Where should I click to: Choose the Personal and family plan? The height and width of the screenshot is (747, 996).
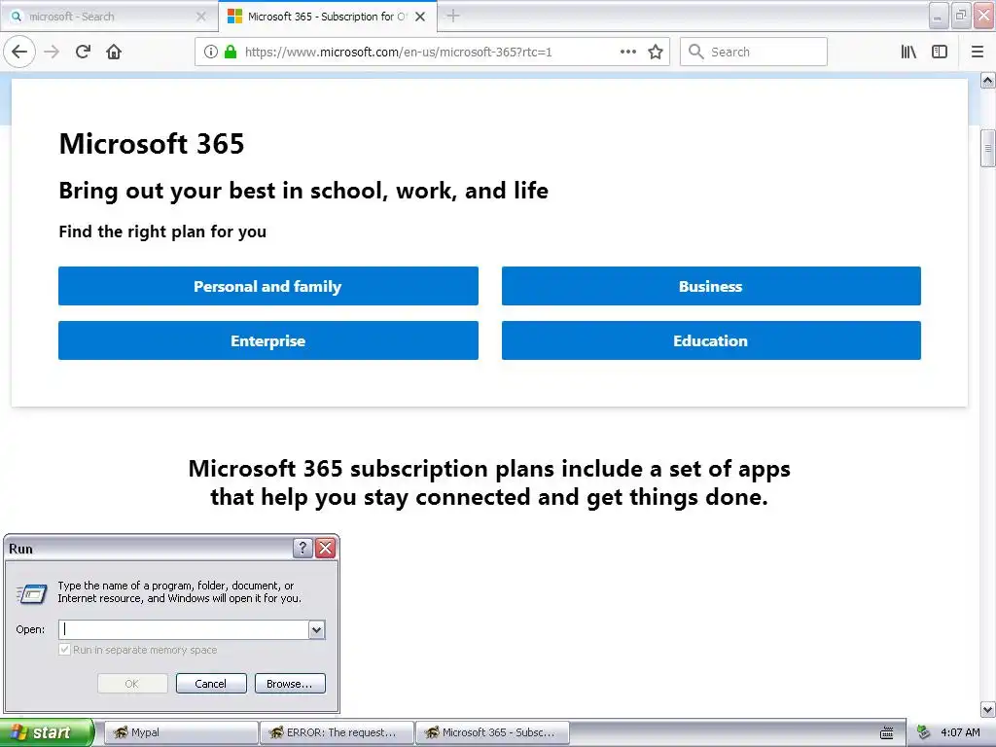[x=268, y=286]
